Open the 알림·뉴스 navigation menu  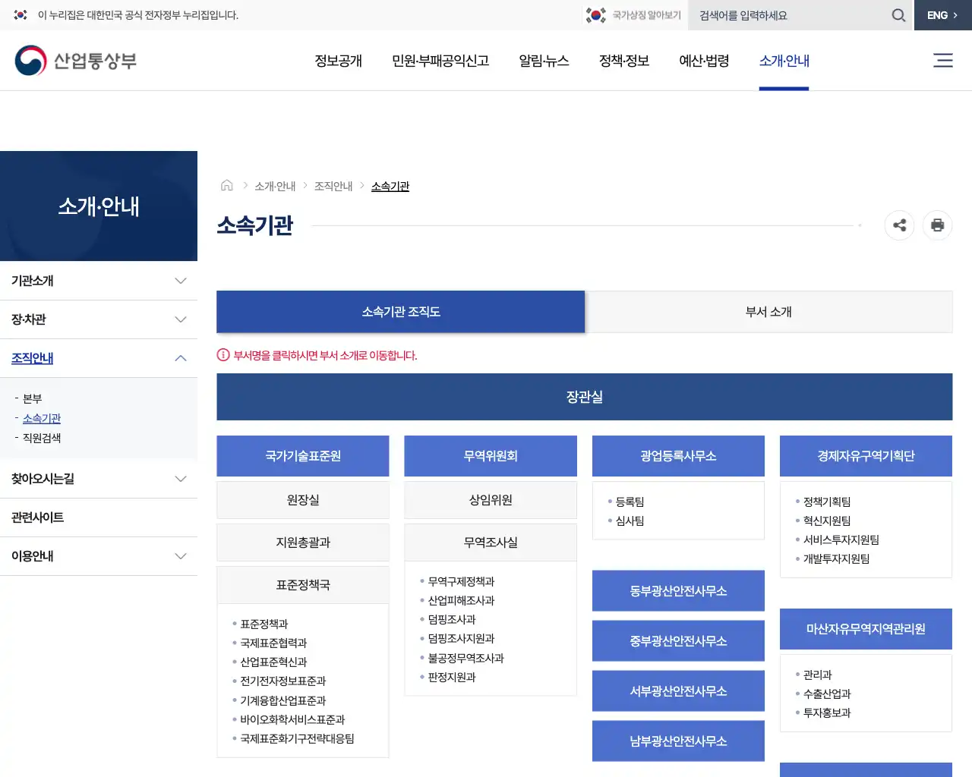click(544, 61)
